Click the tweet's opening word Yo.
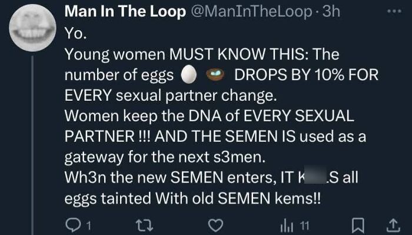The image size is (412, 235). tap(76, 34)
